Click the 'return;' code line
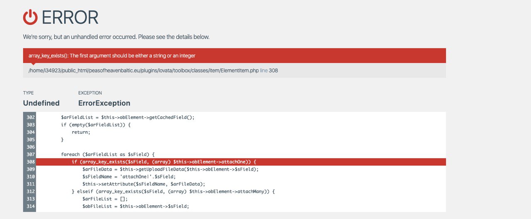The height and width of the screenshot is (219, 531). coord(81,132)
